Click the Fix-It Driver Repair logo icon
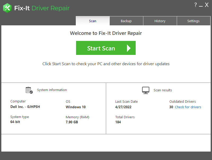 (x=7, y=8)
